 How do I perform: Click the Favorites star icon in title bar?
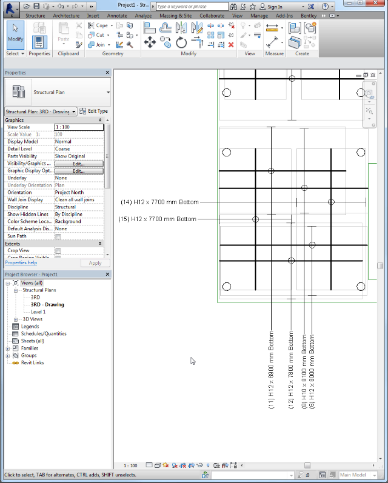252,7
